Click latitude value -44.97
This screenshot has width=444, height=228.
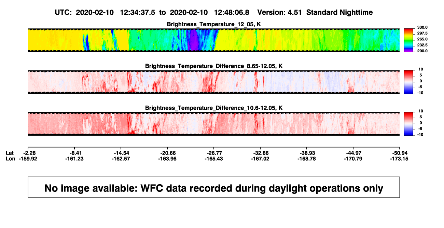tap(353, 153)
